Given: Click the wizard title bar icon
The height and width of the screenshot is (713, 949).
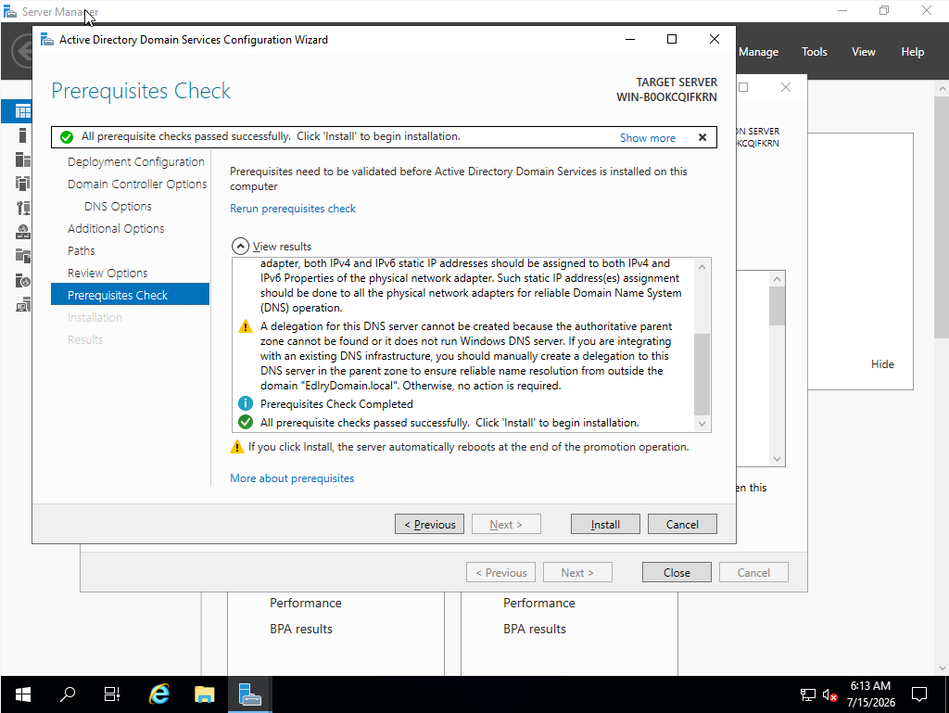Looking at the screenshot, I should (x=46, y=40).
